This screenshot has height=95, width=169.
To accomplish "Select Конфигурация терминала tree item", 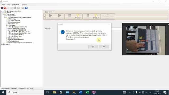I will (x=18, y=27).
